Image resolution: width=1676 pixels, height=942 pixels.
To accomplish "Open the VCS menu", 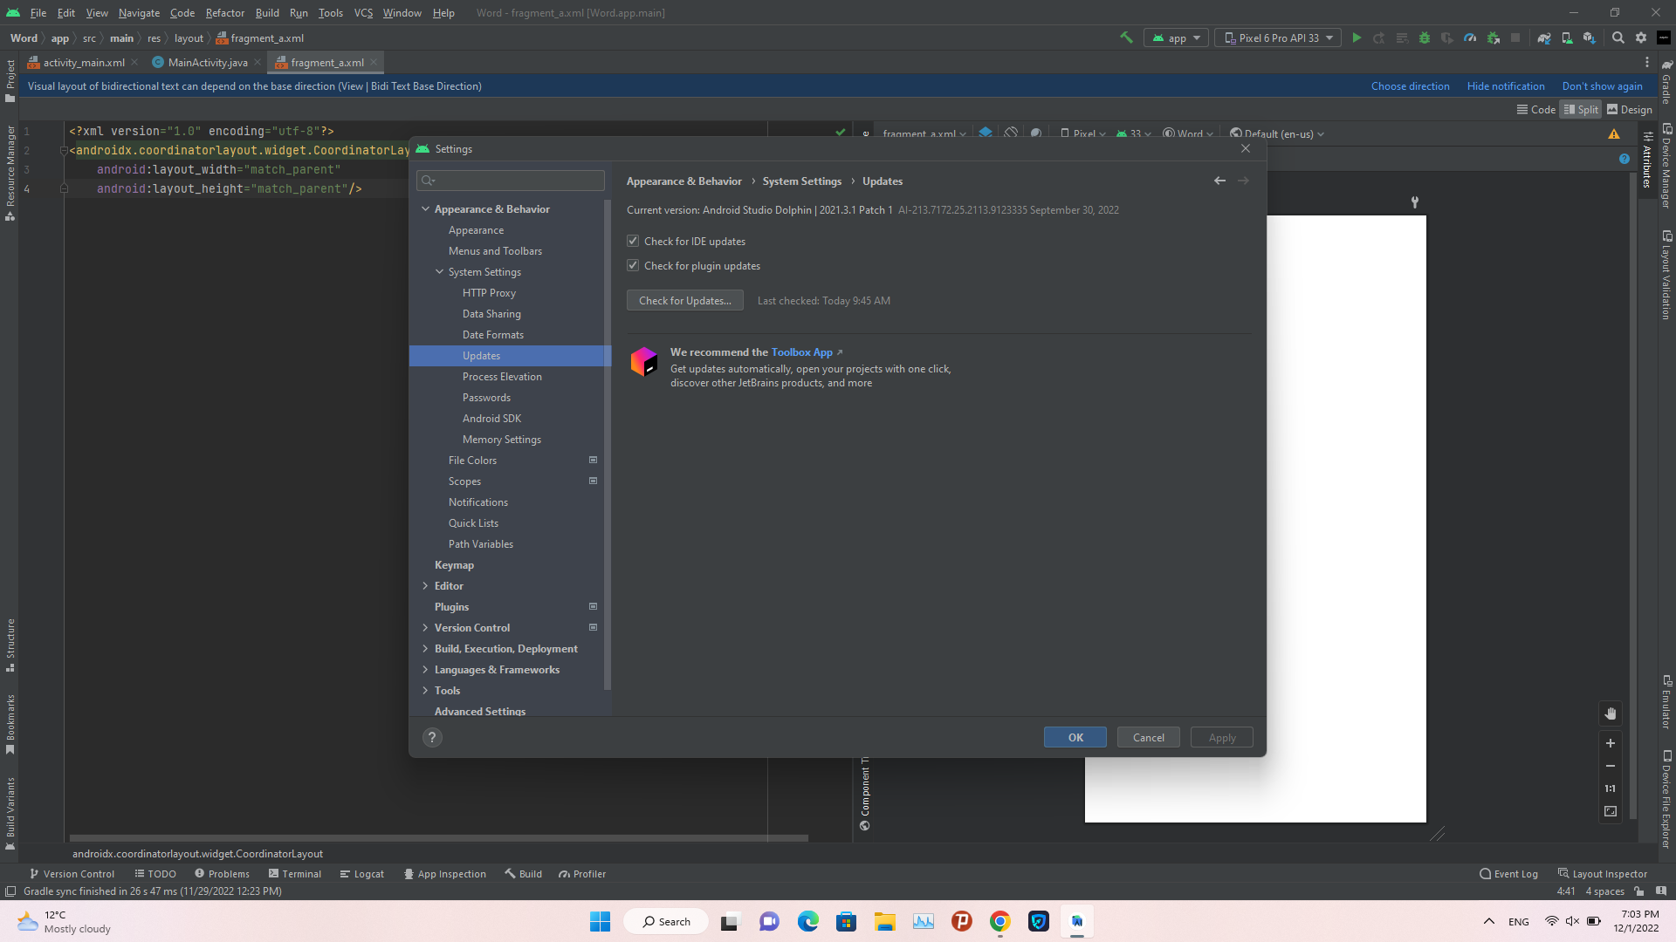I will 363,13.
